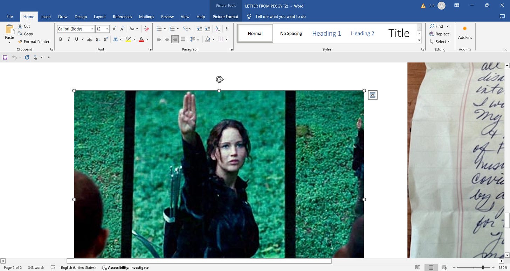
Task: Open the font name Calibri dropdown
Action: [x=92, y=29]
